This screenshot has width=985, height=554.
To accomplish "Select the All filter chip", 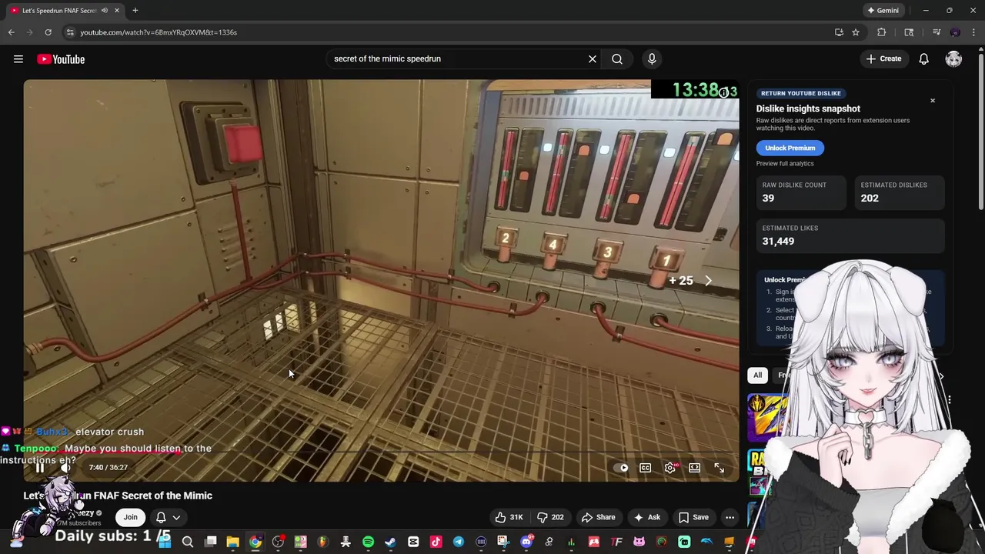I will click(x=758, y=375).
